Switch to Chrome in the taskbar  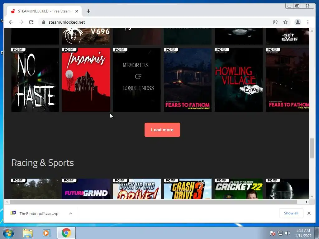pyautogui.click(x=66, y=233)
